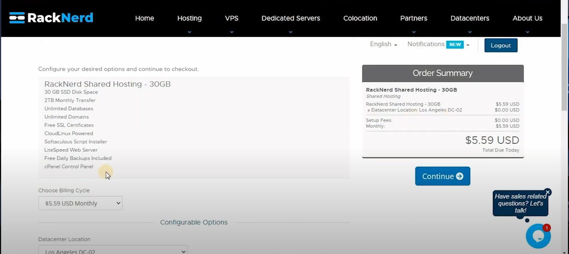Expand the chevron under Partners
The width and height of the screenshot is (569, 254).
pos(414,32)
